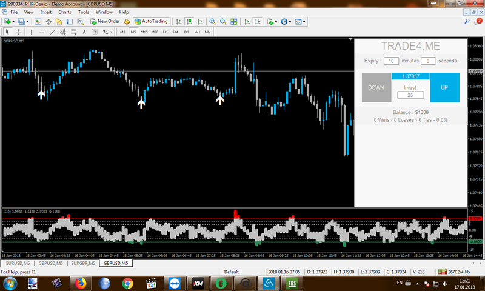Switch timeframe to M15

(144, 32)
